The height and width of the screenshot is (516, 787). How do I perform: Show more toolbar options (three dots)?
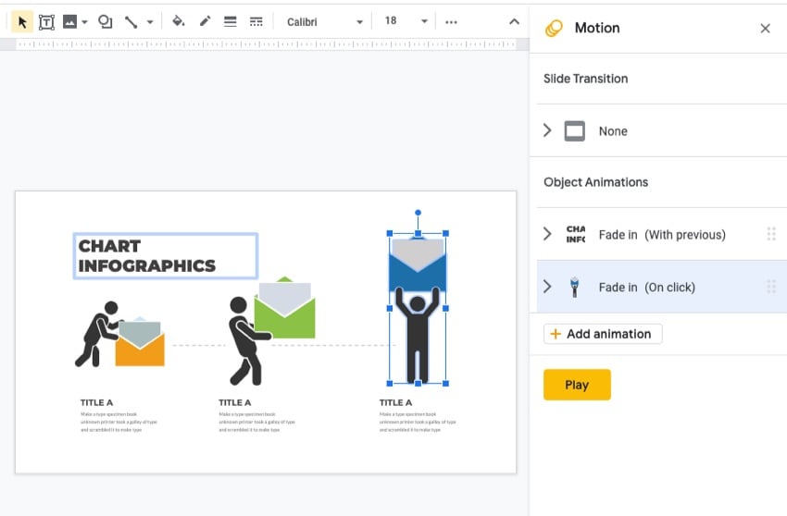pos(451,21)
